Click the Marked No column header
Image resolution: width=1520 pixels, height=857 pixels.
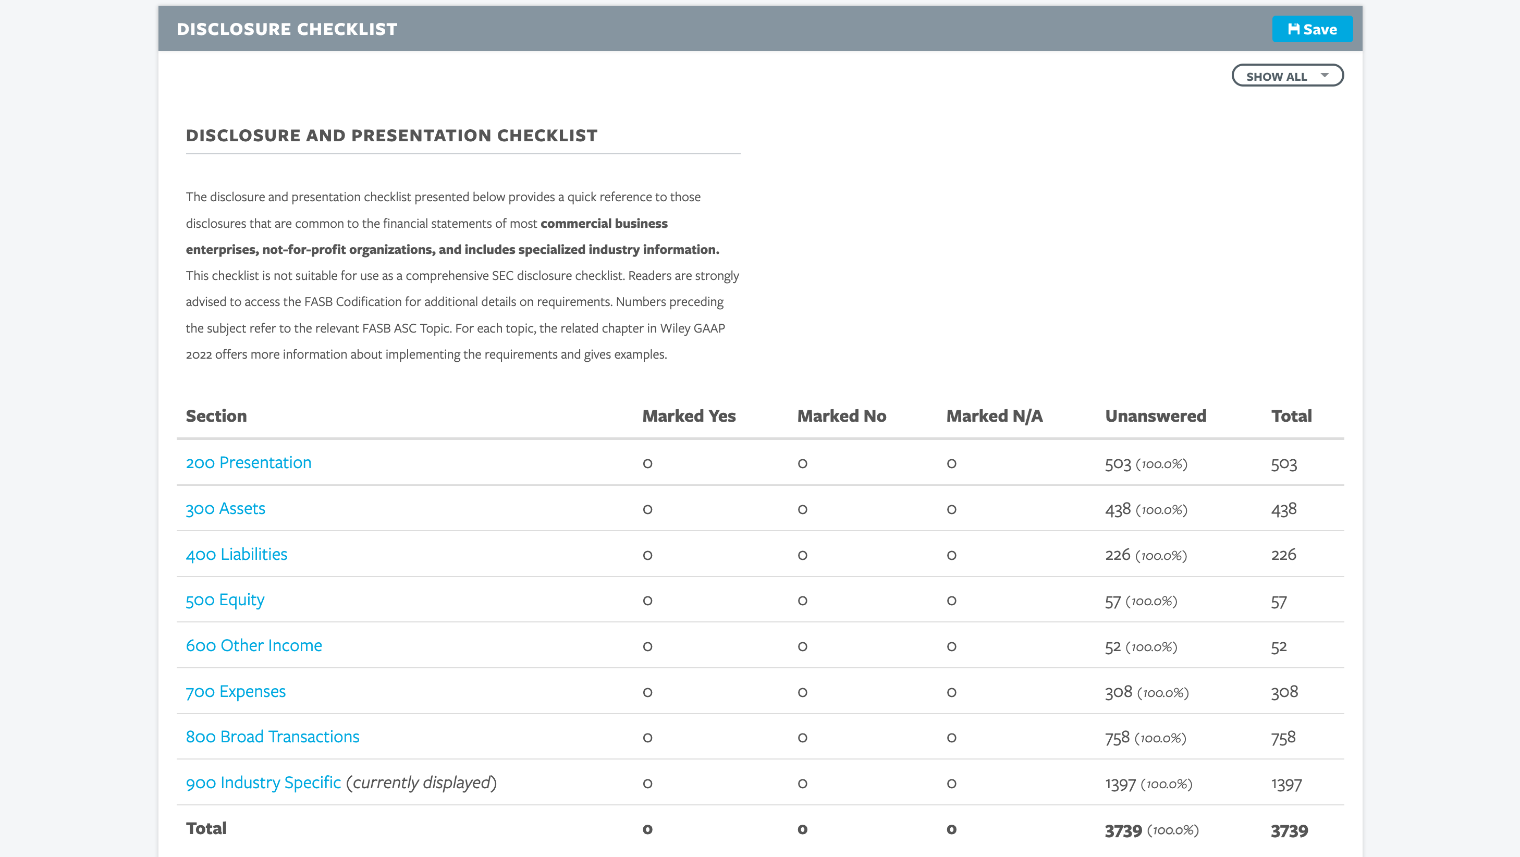(x=841, y=416)
